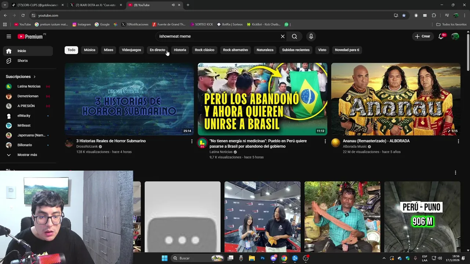The image size is (470, 264).
Task: Click the DrossRotzank channel avatar
Action: pyautogui.click(x=69, y=143)
